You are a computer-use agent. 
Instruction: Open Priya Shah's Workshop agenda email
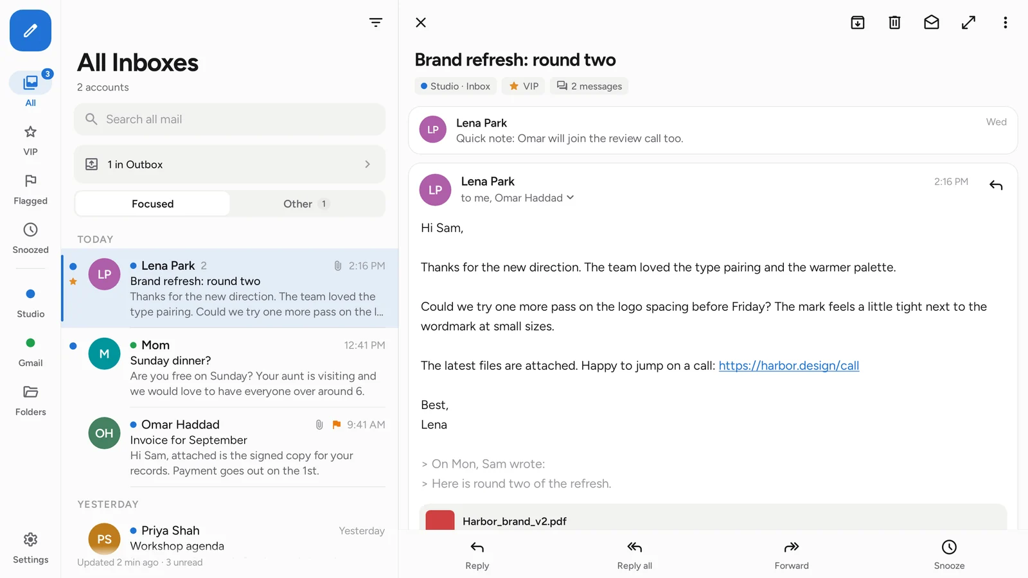click(229, 538)
